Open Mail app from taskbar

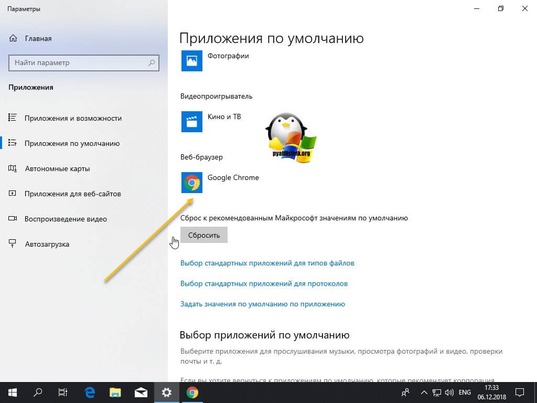tap(141, 393)
